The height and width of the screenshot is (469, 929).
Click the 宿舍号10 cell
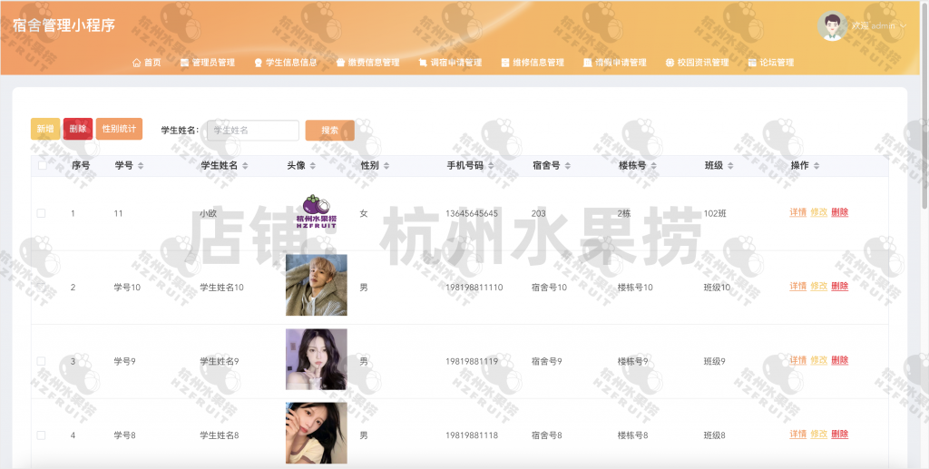coord(549,288)
